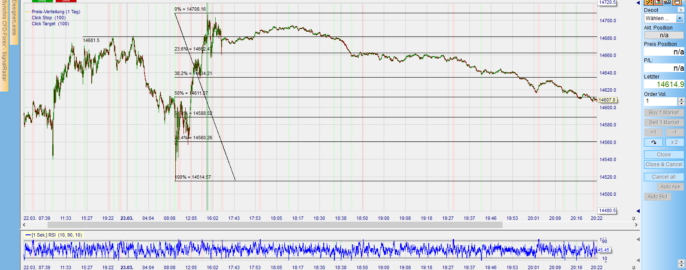Click the red Sell button
Screen dimensions: 686x270
coord(66,1)
